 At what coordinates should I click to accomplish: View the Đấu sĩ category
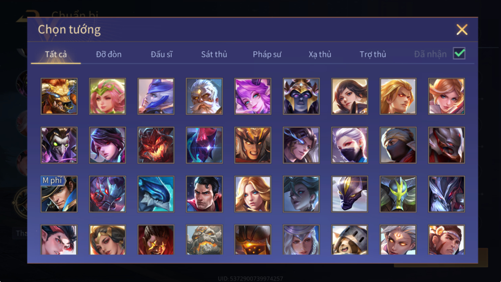161,54
